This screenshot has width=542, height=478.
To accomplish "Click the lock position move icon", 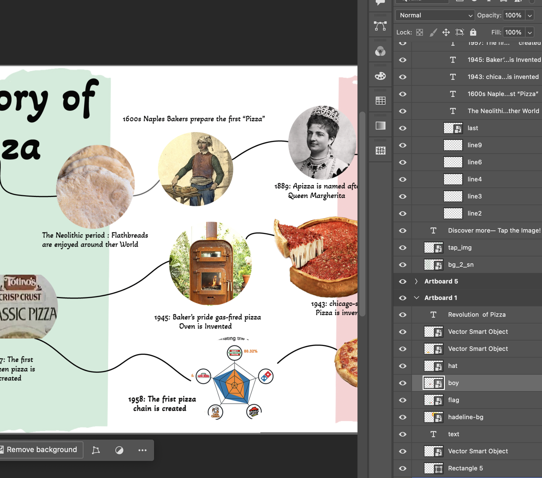I will [446, 32].
